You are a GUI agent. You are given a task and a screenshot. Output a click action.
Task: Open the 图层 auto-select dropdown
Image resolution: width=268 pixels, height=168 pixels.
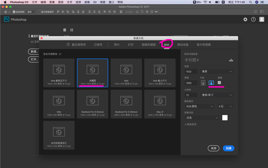pos(31,12)
